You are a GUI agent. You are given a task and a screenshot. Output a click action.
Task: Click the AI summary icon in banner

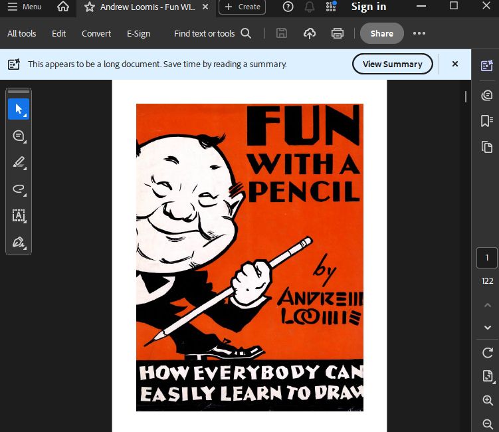(14, 64)
